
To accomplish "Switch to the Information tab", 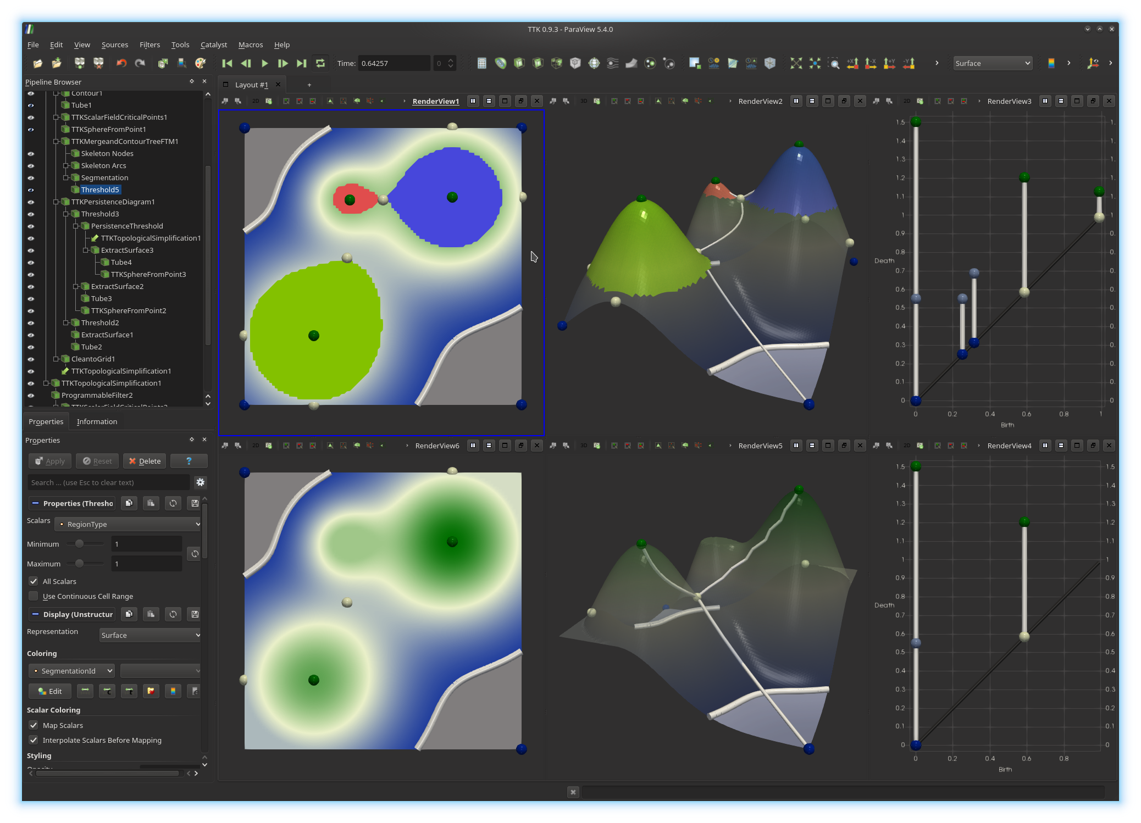I will pos(97,421).
